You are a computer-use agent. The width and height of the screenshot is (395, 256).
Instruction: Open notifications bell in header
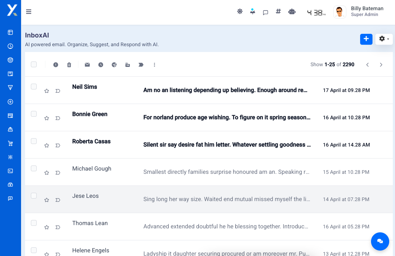click(252, 11)
